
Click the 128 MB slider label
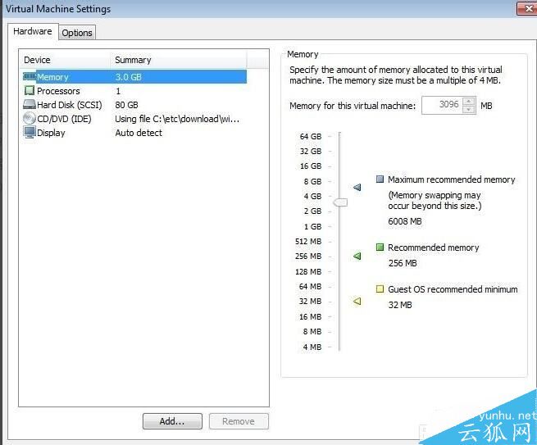point(308,271)
